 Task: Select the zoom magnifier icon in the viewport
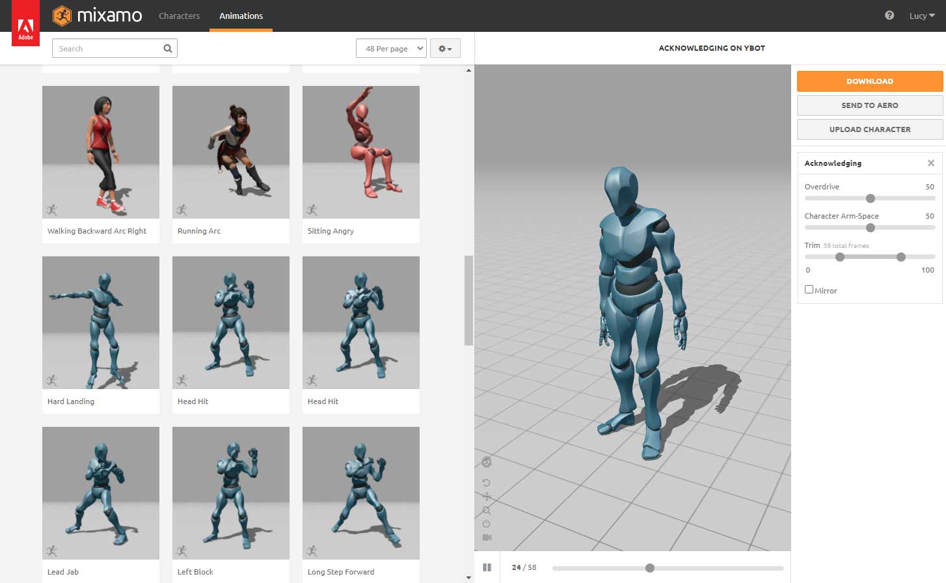(x=487, y=510)
